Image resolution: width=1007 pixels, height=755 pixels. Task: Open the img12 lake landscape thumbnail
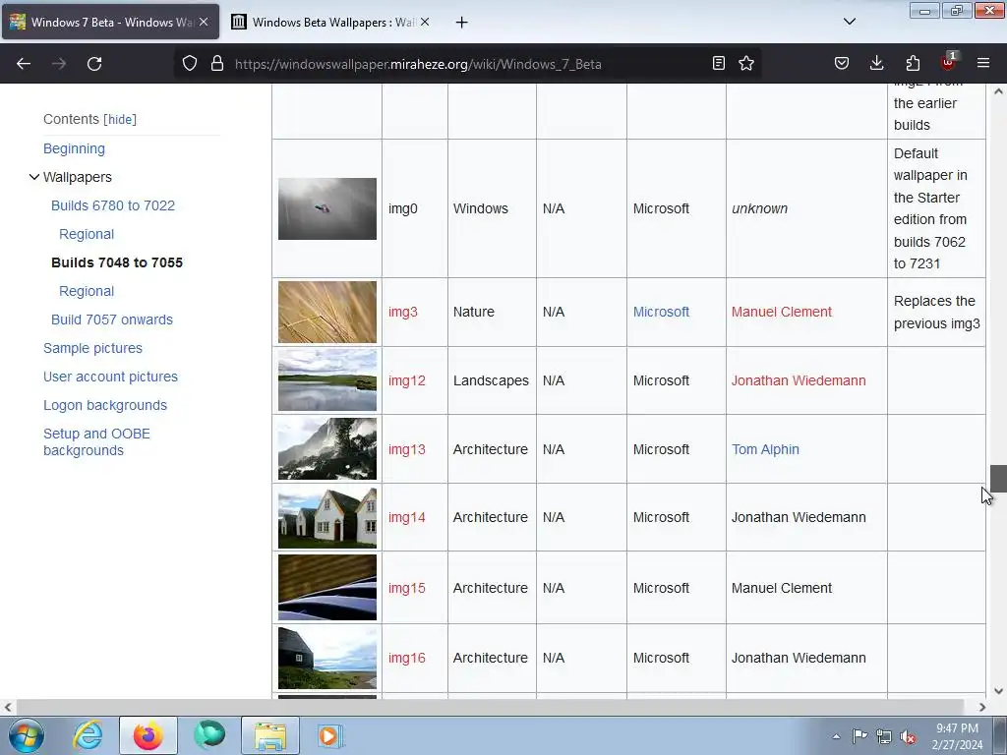pos(327,380)
